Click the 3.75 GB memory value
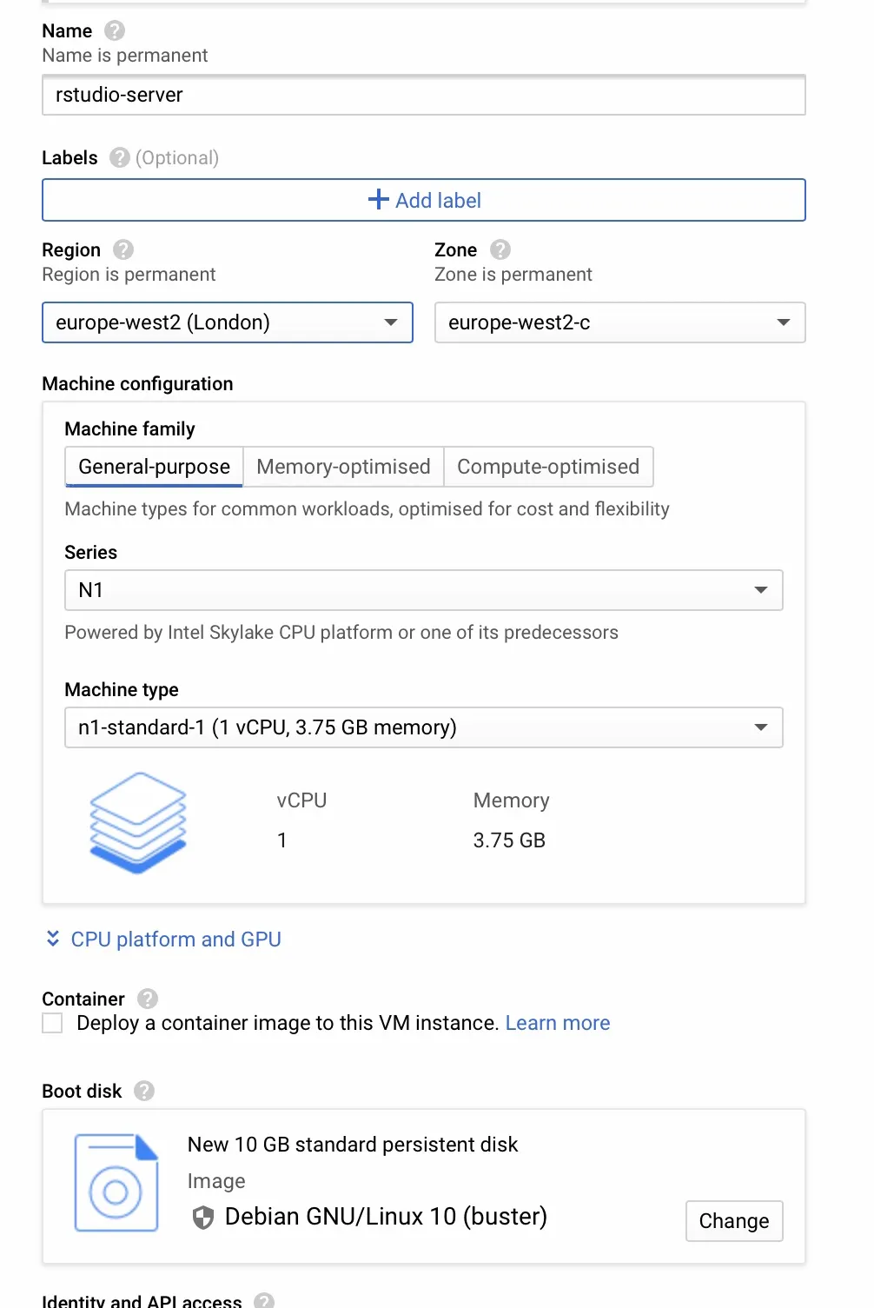 point(509,840)
